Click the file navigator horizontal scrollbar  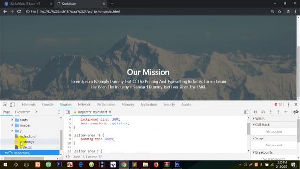click(x=24, y=159)
